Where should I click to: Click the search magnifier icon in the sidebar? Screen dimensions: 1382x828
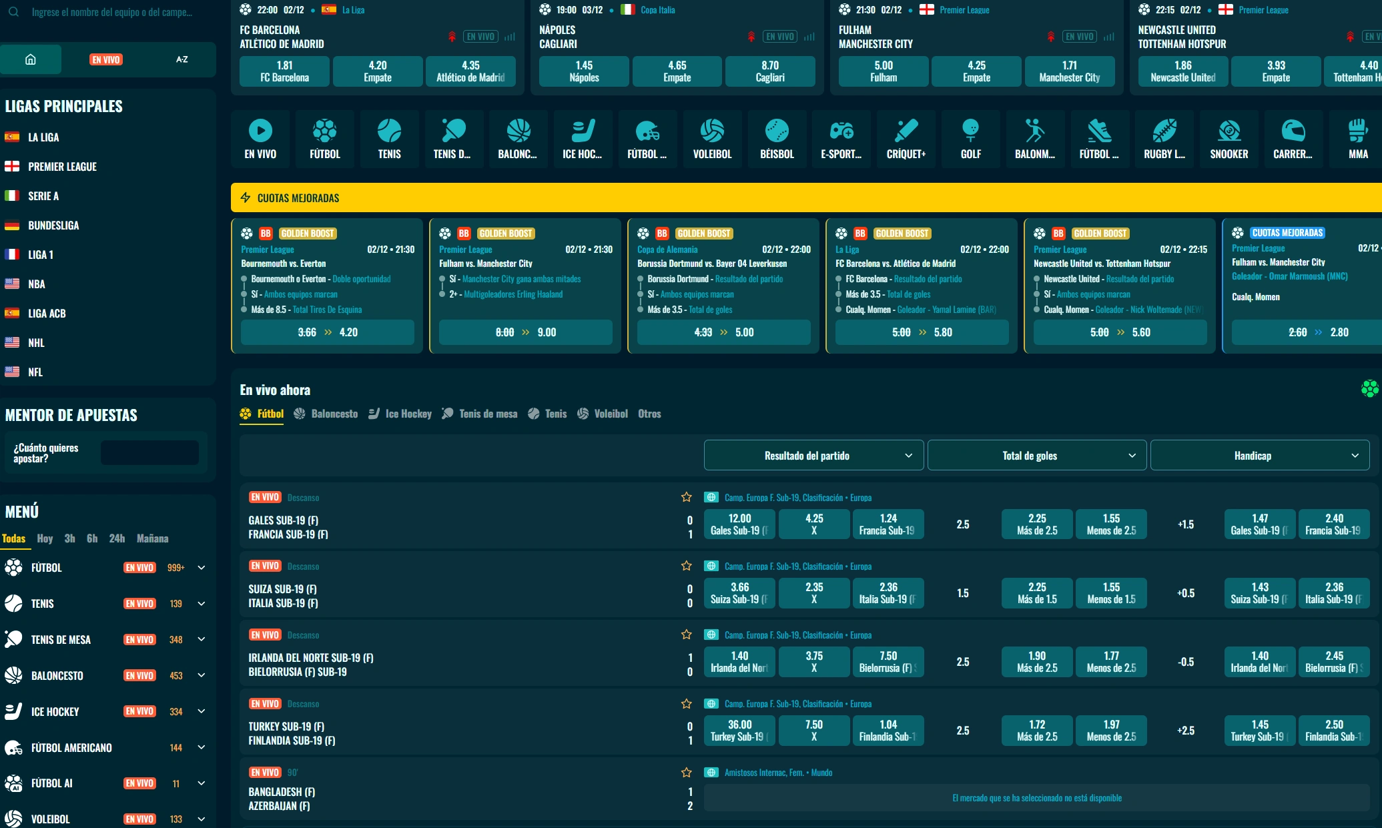15,11
